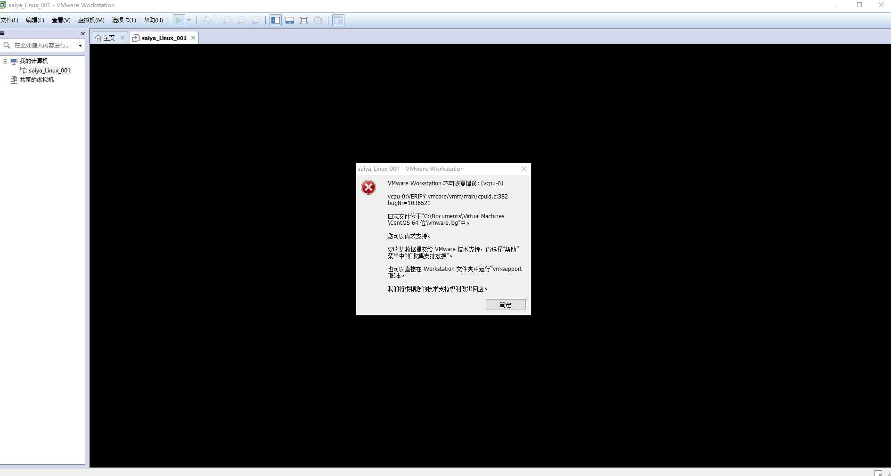Open the library search filter dropdown
Image resolution: width=891 pixels, height=476 pixels.
[x=80, y=46]
